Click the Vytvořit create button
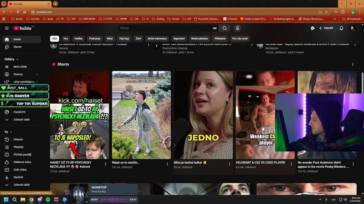364x204 pixels. [326, 28]
